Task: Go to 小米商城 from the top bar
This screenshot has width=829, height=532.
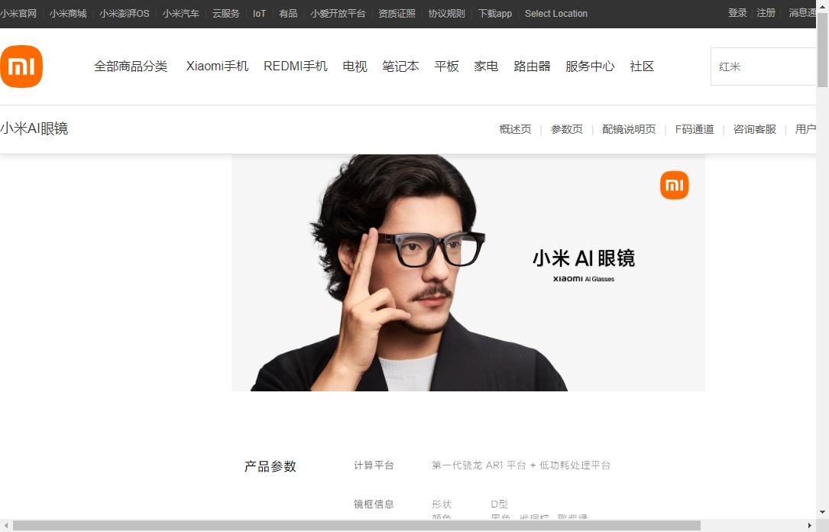Action: (x=68, y=13)
